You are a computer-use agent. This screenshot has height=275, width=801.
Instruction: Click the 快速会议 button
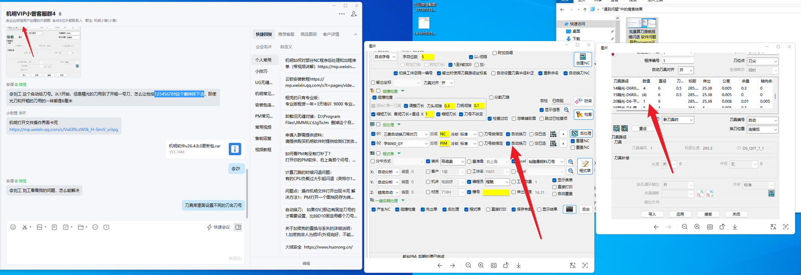coord(218,227)
